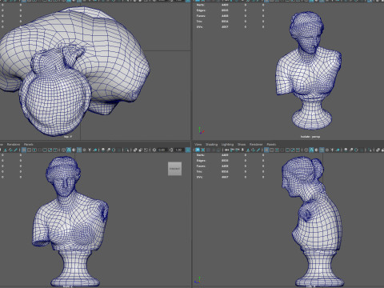This screenshot has width=384, height=288.
Task: Use default material in bottom-right panel
Action: coord(316,150)
